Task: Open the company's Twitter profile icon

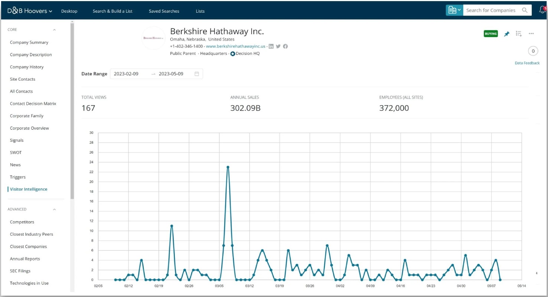Action: (278, 46)
